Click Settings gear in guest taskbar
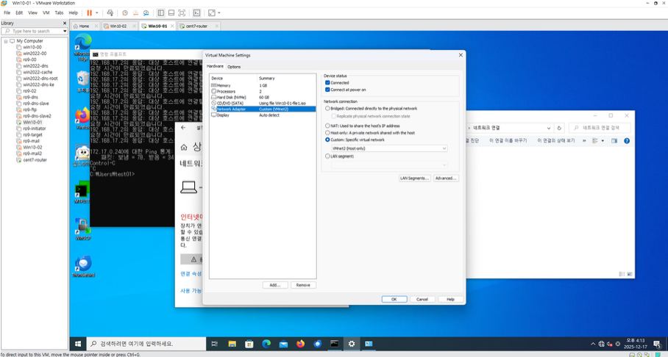The image size is (668, 357). 352,344
